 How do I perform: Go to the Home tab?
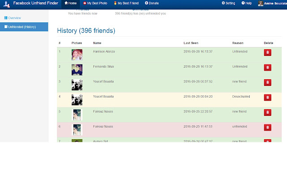coord(70,3)
